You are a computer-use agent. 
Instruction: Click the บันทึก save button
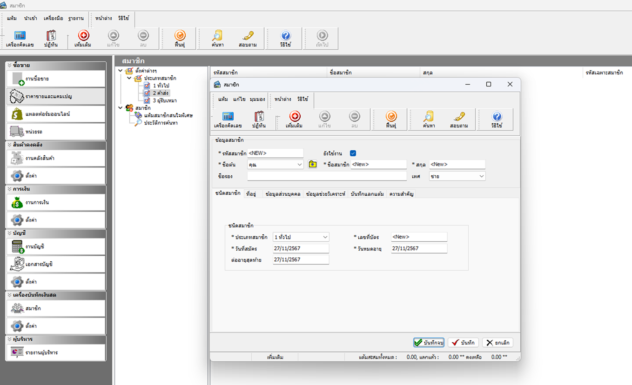463,343
